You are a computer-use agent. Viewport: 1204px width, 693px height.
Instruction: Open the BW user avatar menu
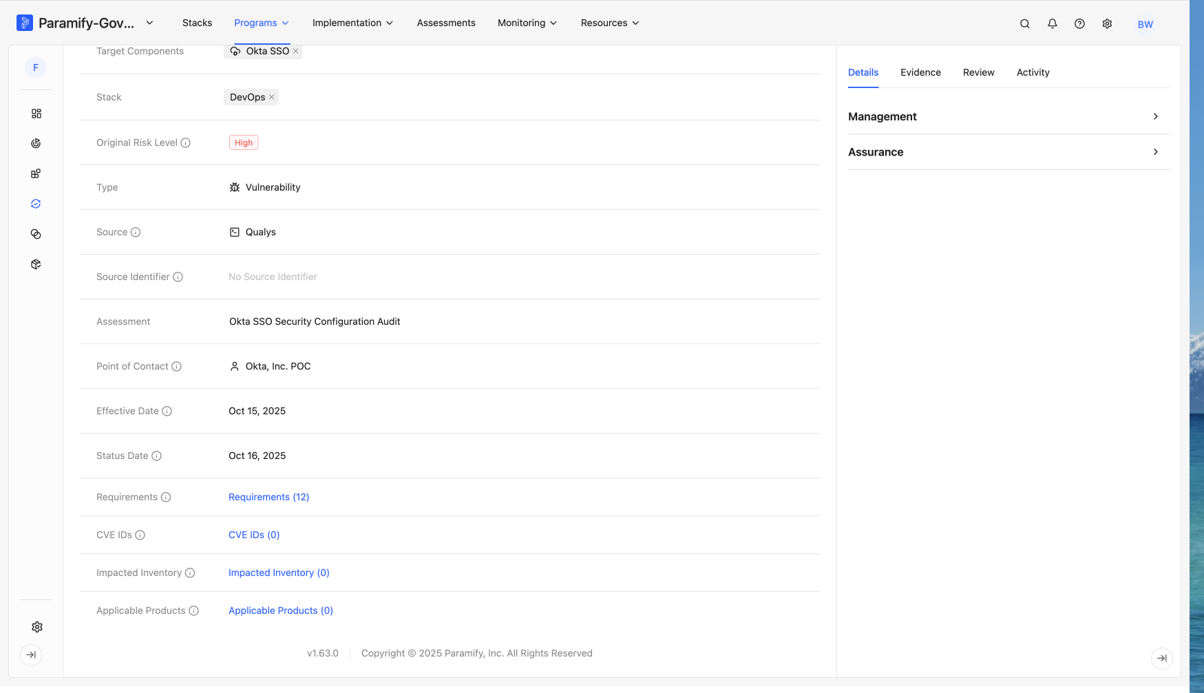(x=1145, y=24)
